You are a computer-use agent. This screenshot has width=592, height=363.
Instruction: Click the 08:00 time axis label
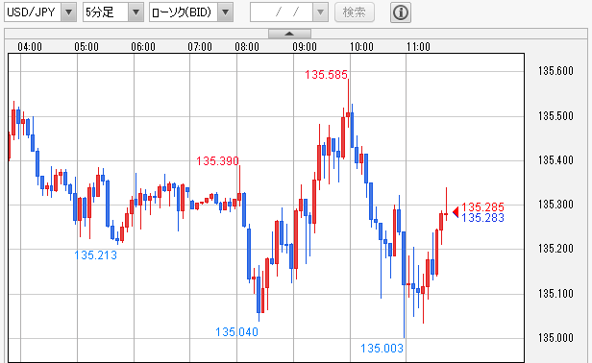point(247,47)
